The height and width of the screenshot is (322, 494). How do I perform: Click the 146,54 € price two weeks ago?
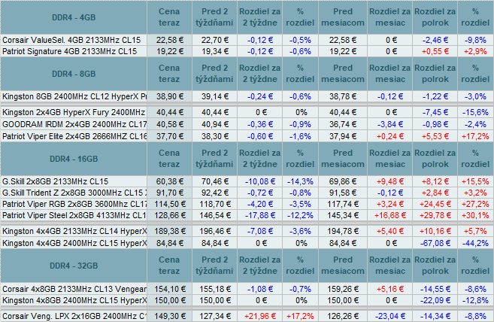tap(215, 216)
